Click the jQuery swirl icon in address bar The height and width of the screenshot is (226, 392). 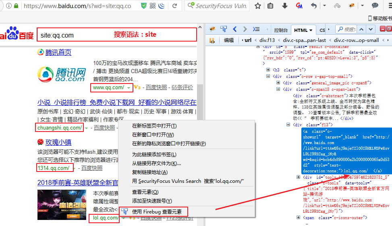[162, 6]
